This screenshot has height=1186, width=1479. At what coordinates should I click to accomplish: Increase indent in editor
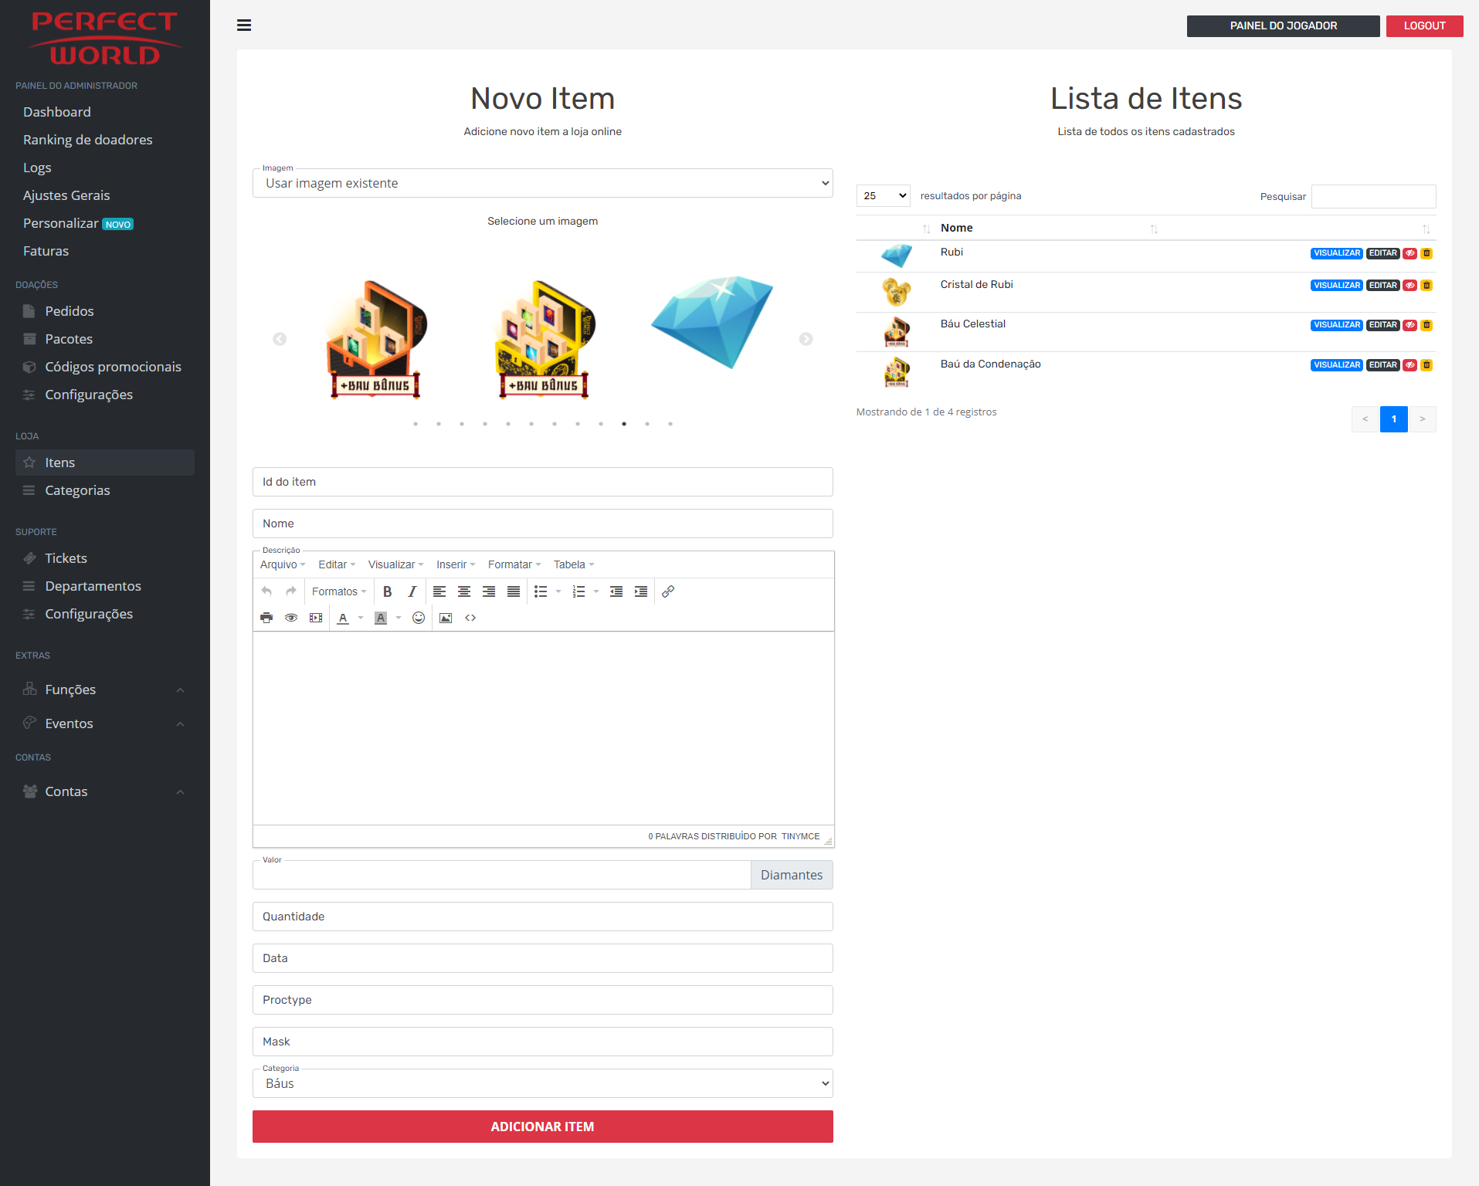pos(641,591)
